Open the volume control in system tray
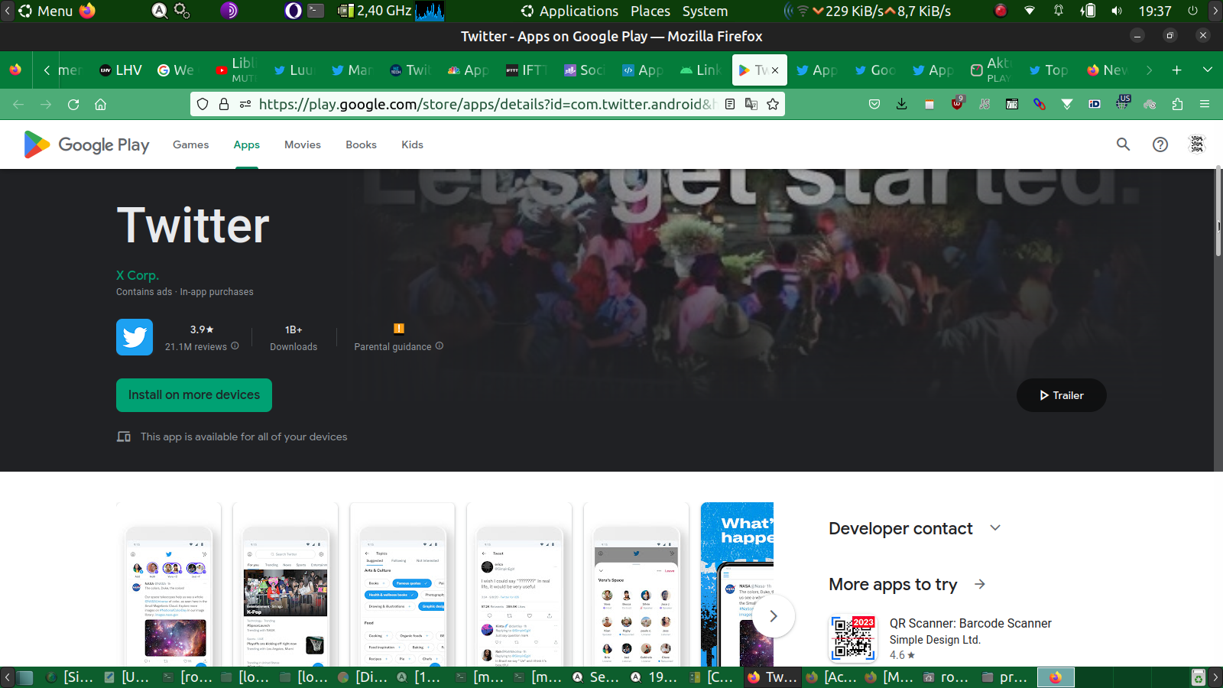The width and height of the screenshot is (1223, 688). point(1117,11)
